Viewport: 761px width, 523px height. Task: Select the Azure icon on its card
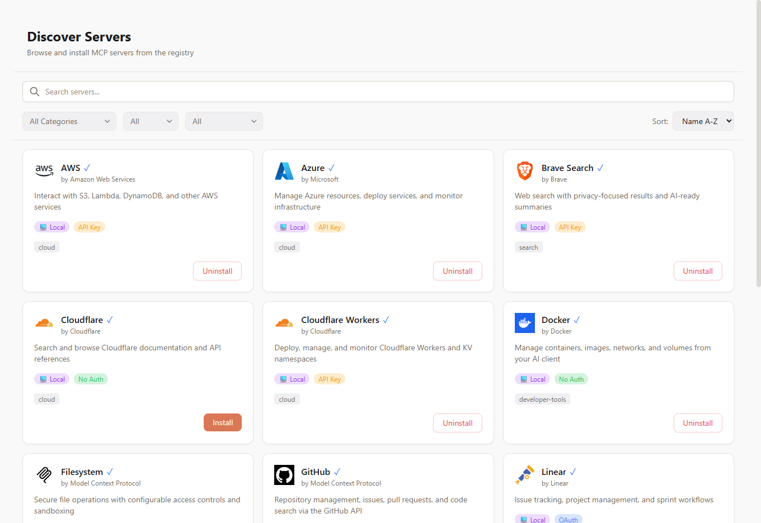pos(284,171)
